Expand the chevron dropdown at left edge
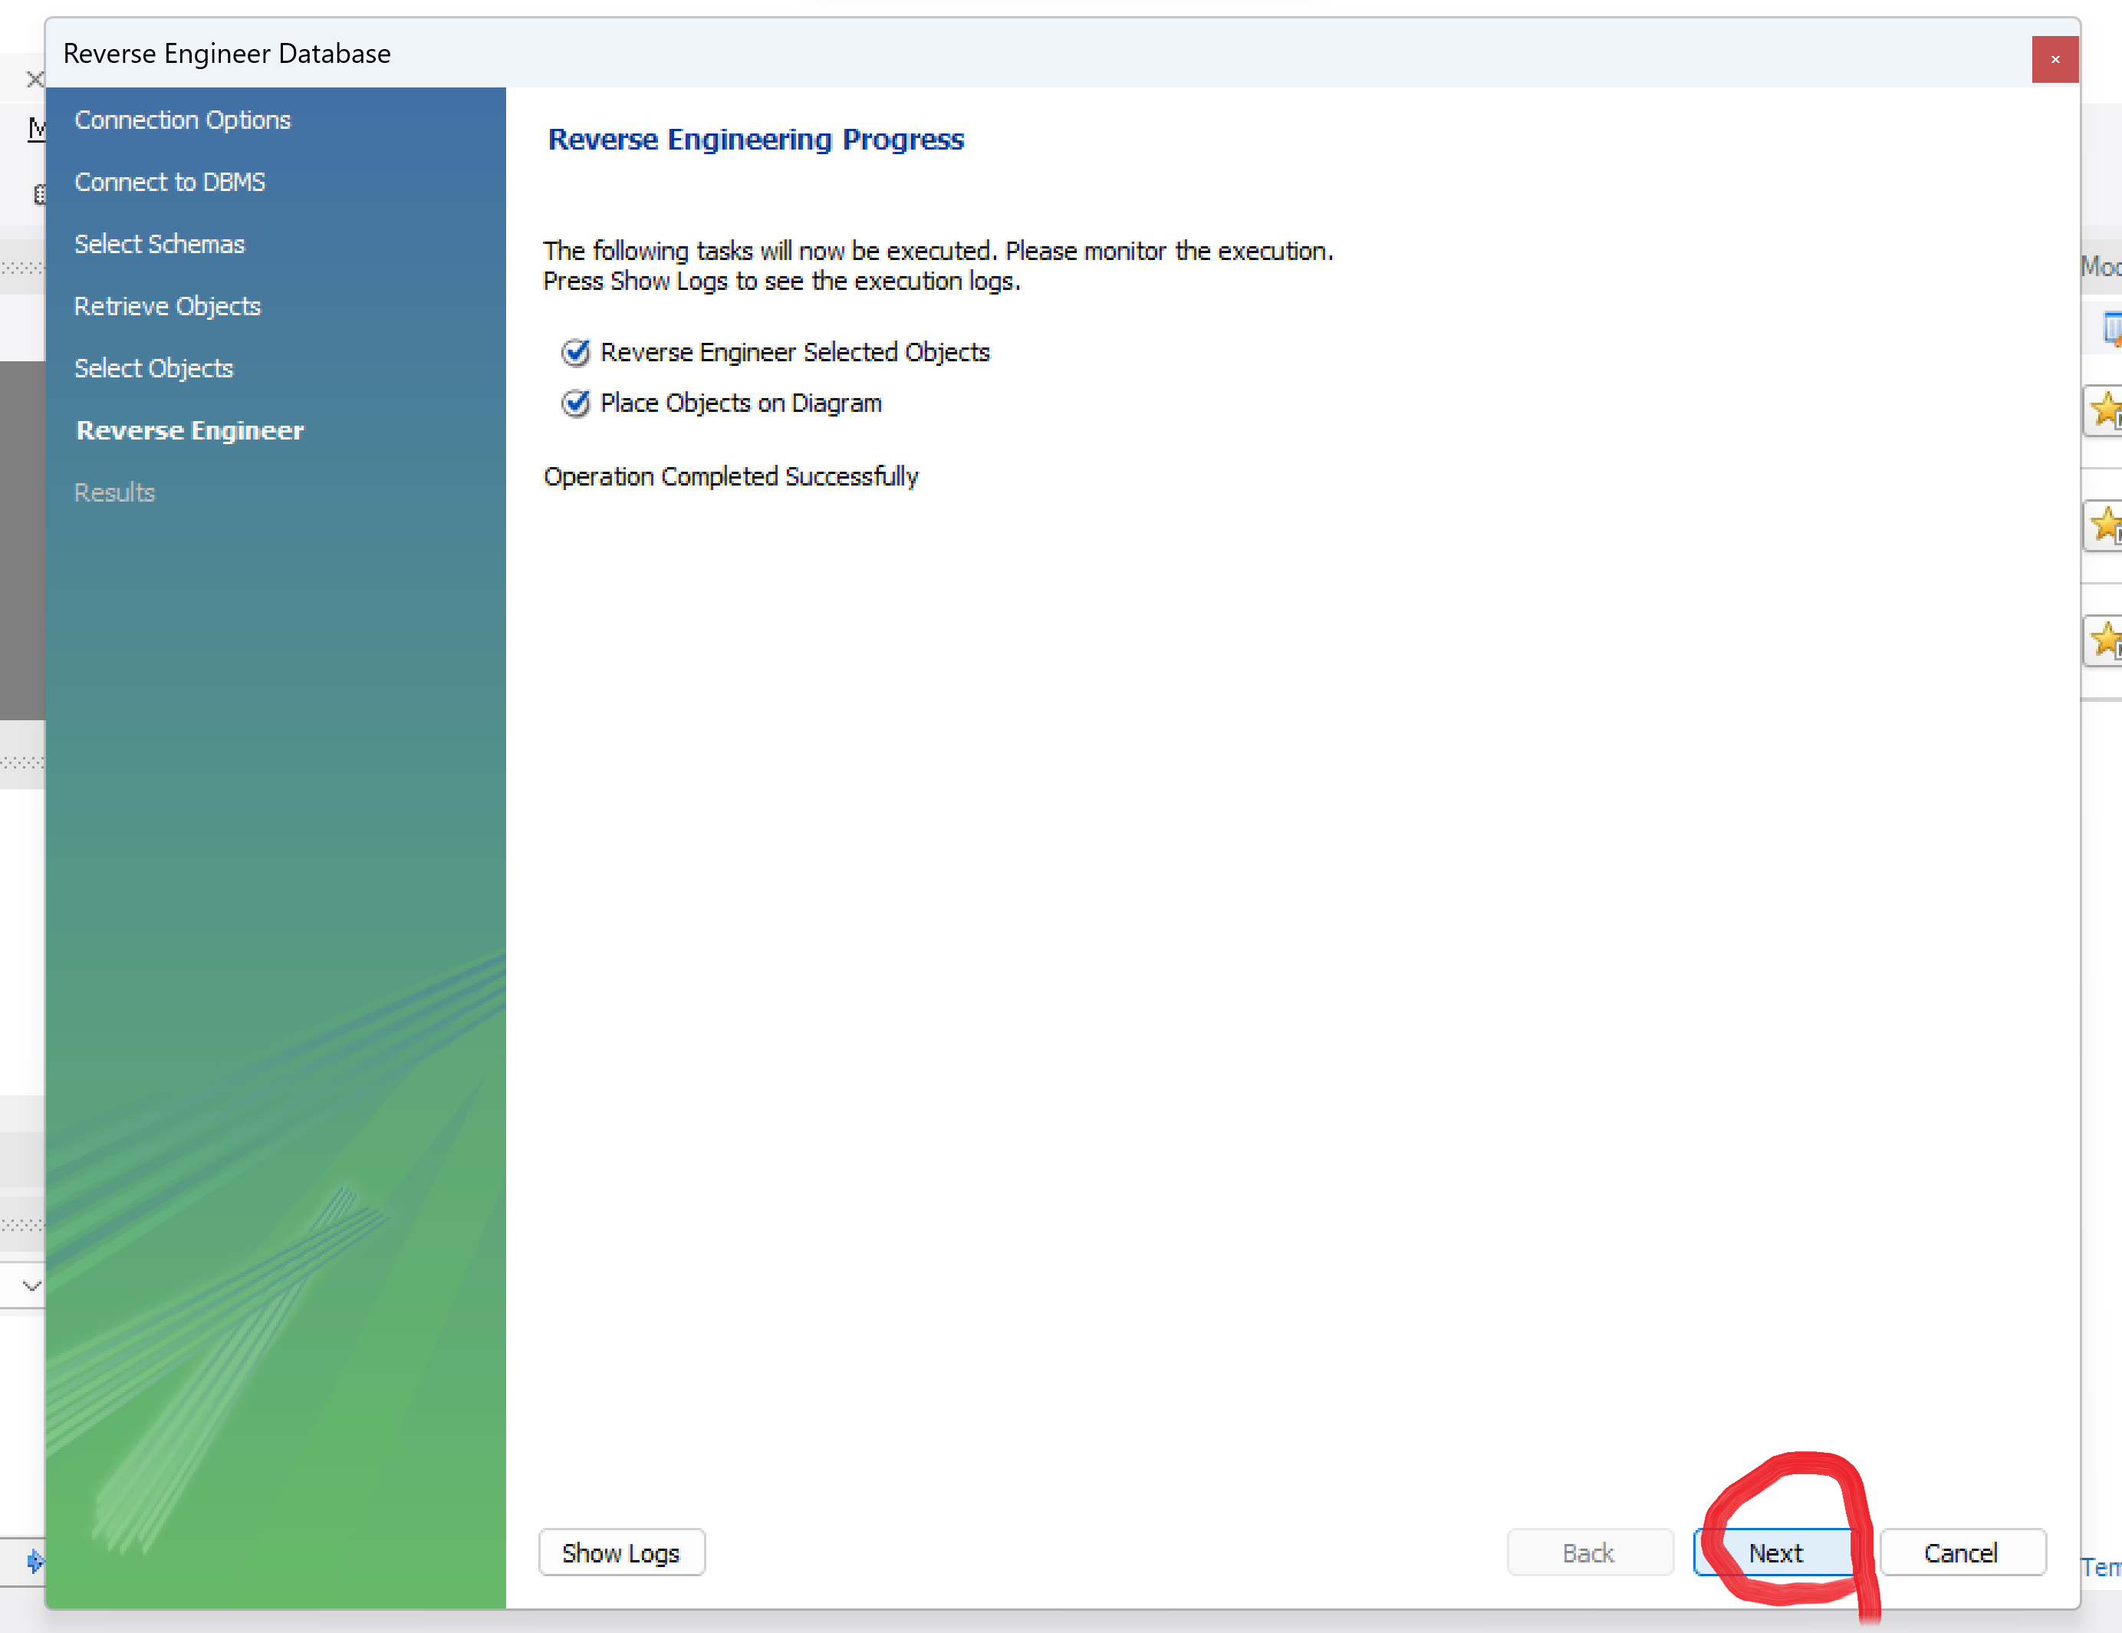This screenshot has width=2122, height=1633. (32, 1285)
